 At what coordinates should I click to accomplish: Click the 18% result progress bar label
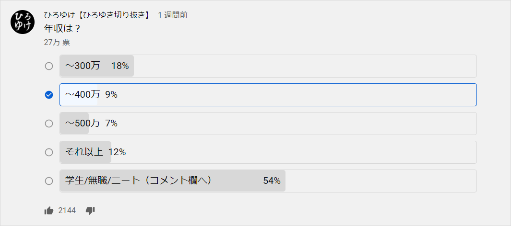[120, 66]
